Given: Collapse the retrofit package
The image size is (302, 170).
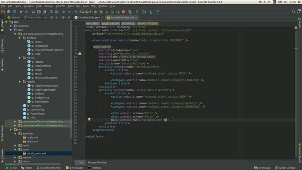Looking at the screenshot, I should [20, 82].
